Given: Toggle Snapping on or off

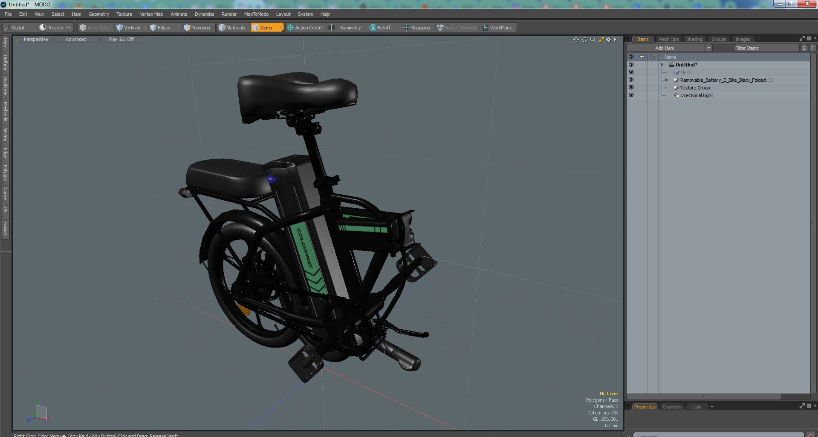Looking at the screenshot, I should click(417, 28).
